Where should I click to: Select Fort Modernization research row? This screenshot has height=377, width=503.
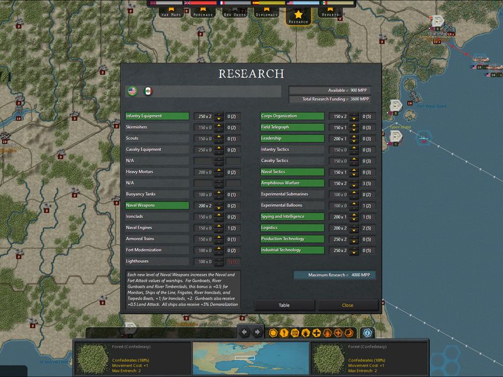click(157, 250)
